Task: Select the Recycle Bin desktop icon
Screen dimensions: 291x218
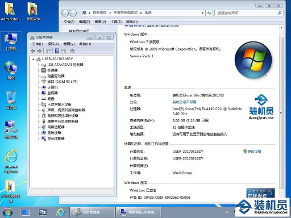Action: (x=11, y=100)
